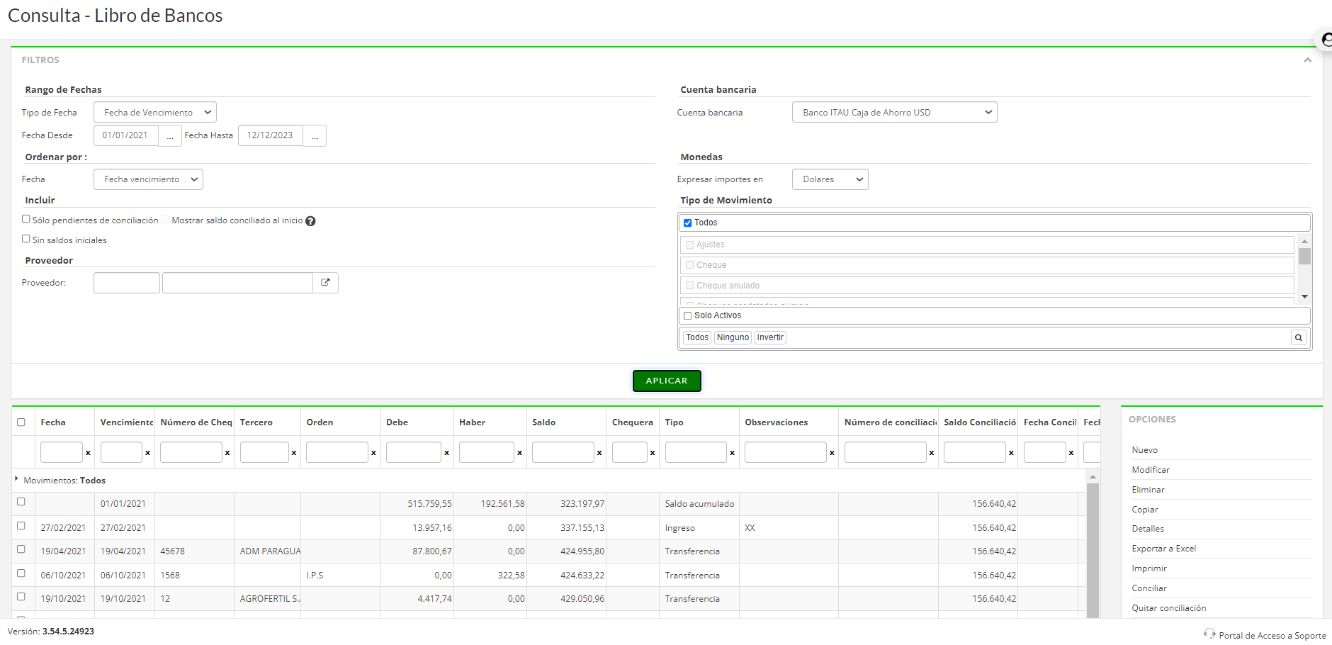Click the Aplicar button

(667, 381)
